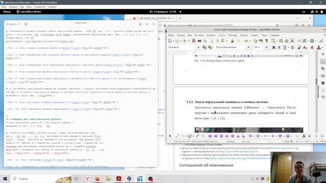
Task: Open new tab button in browser
Action: tap(180, 18)
